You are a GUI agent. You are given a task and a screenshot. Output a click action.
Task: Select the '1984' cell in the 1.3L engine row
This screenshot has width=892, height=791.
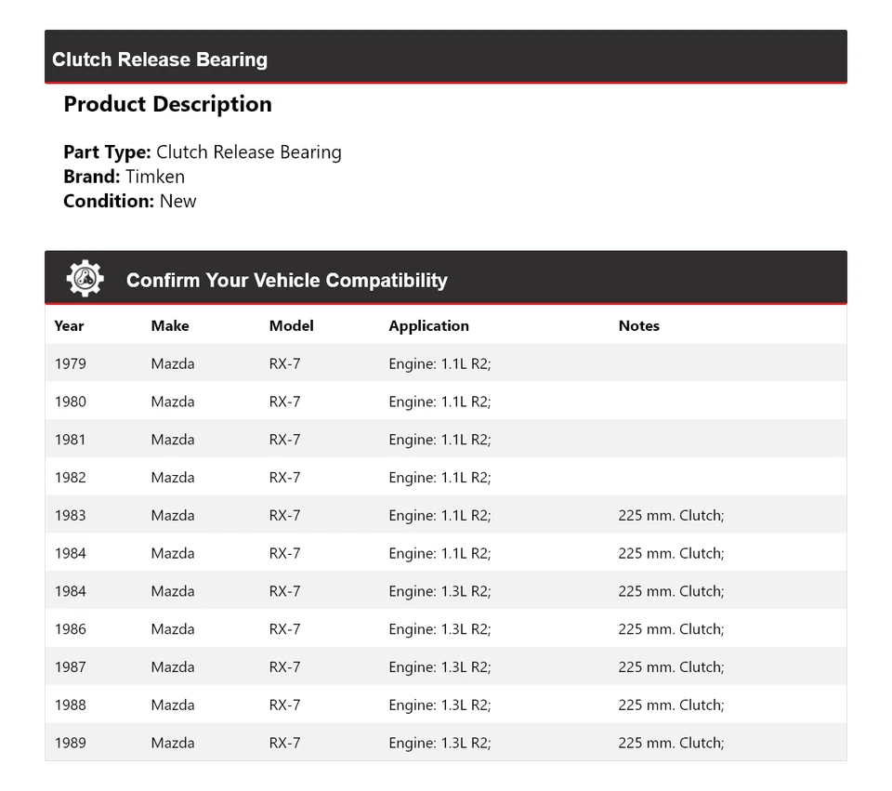pyautogui.click(x=71, y=591)
